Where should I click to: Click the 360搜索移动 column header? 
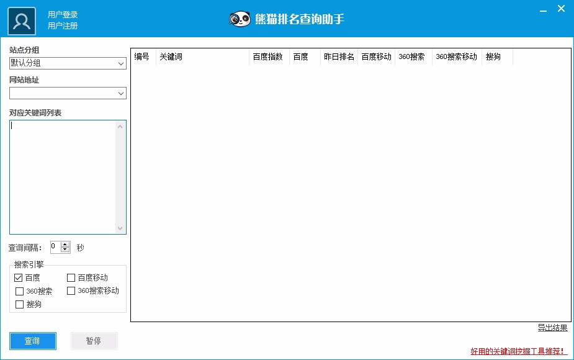click(457, 56)
